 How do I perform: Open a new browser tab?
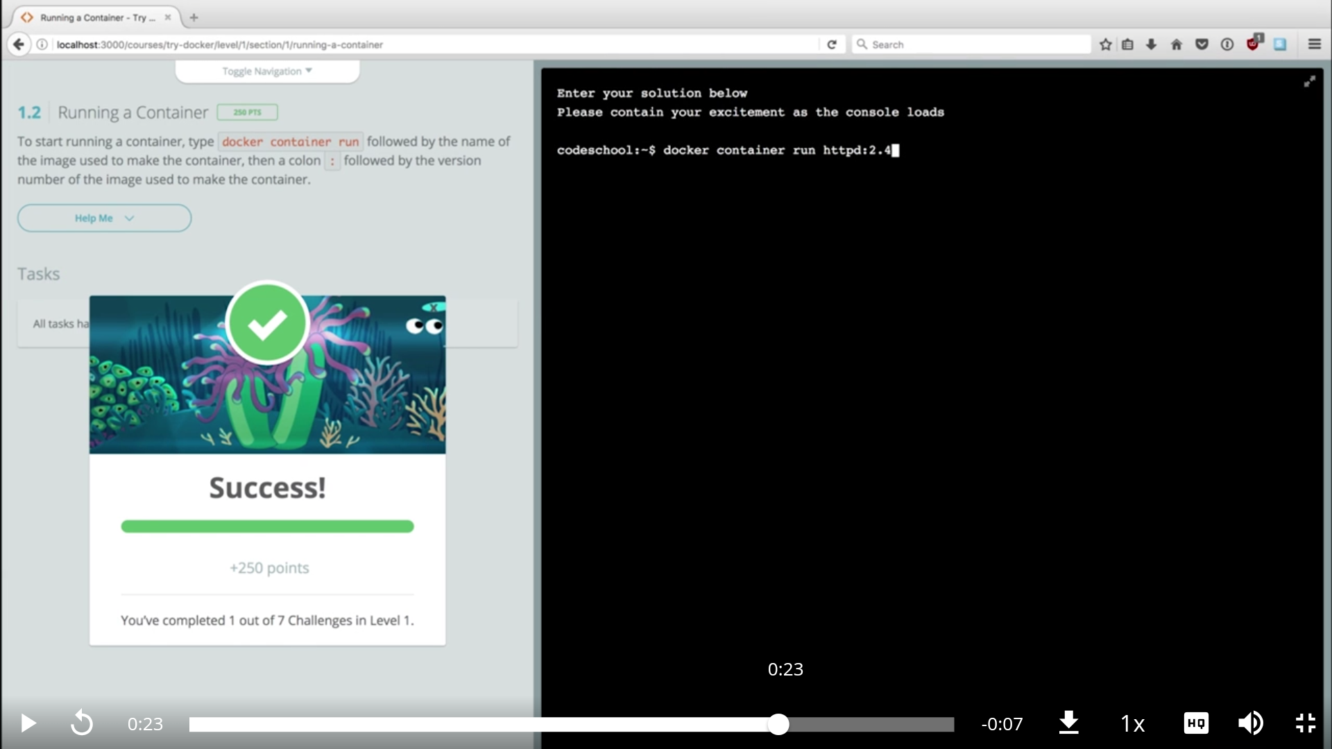tap(194, 17)
